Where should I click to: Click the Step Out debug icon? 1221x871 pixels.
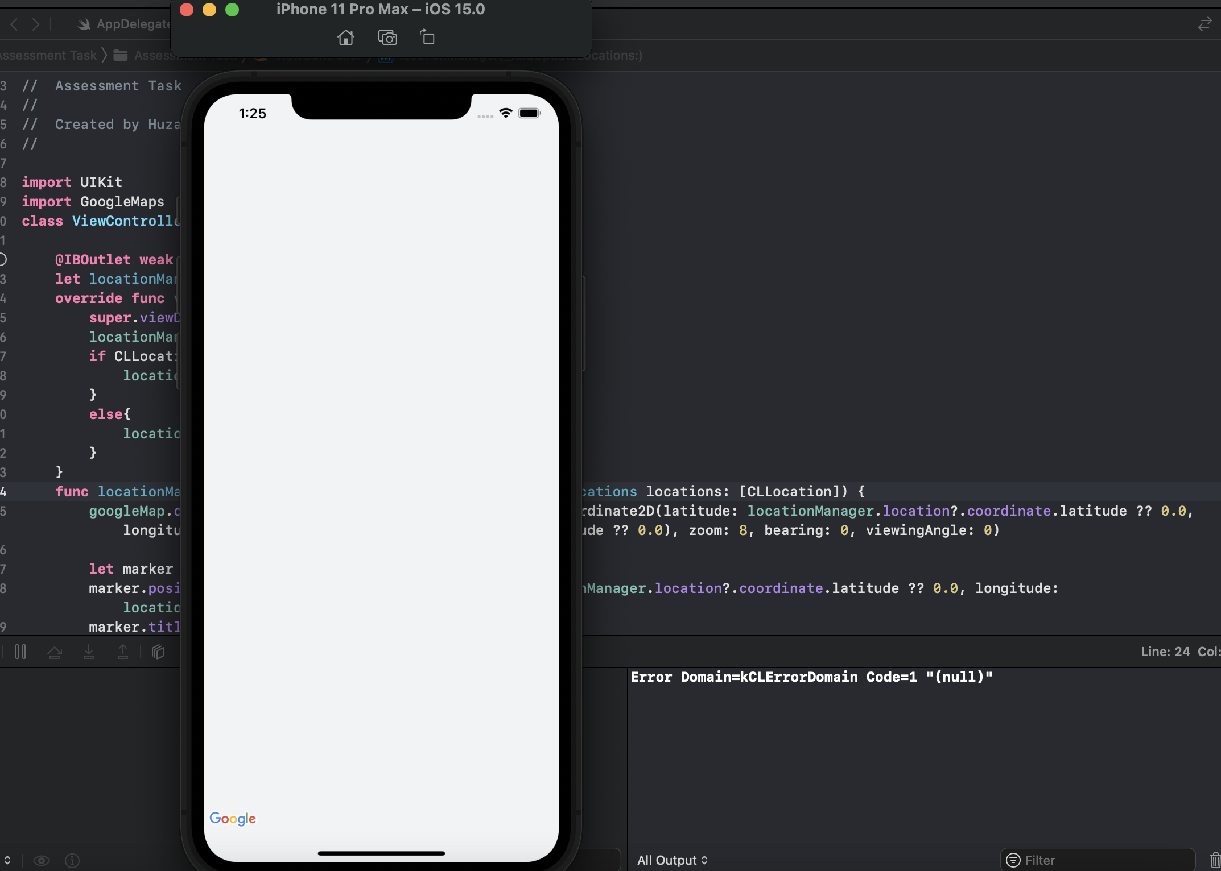(123, 652)
